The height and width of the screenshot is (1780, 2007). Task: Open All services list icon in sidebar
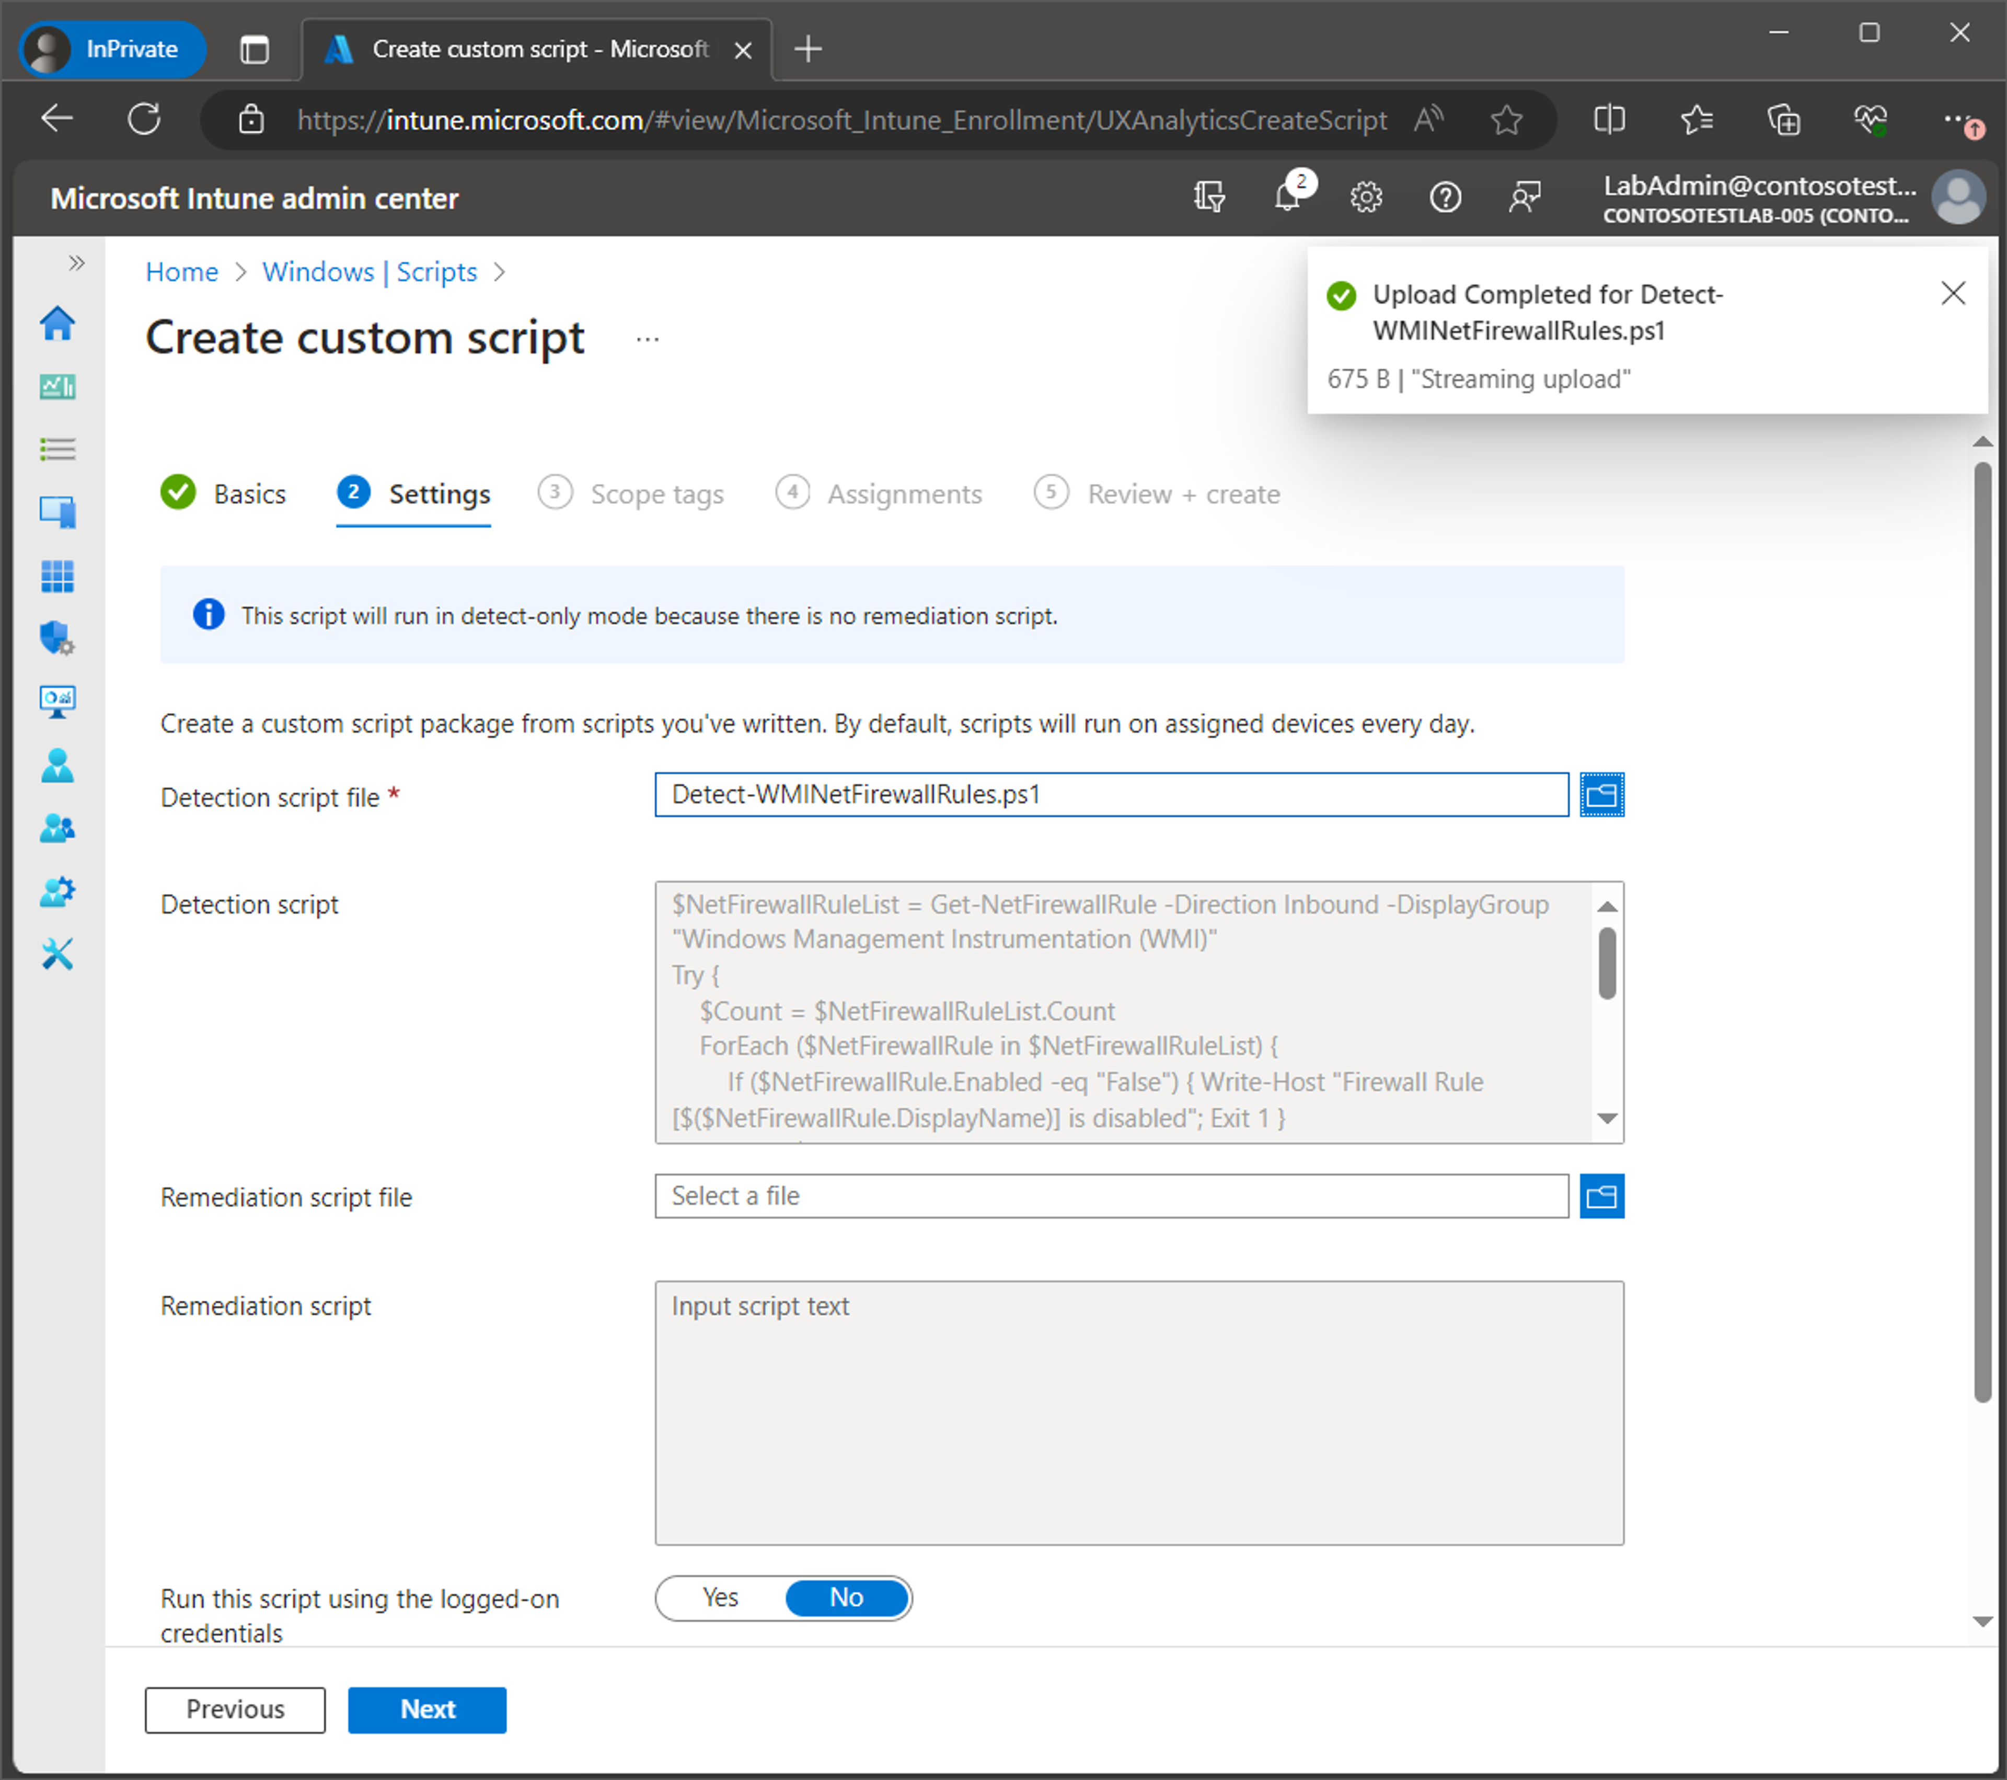pyautogui.click(x=57, y=449)
